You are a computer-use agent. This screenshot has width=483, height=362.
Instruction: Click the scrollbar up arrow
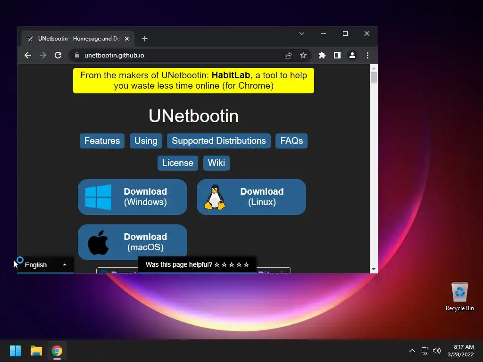374,68
